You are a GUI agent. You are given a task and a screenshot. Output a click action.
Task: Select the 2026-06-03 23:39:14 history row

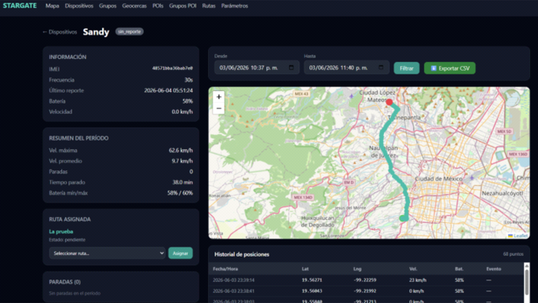[x=366, y=280]
